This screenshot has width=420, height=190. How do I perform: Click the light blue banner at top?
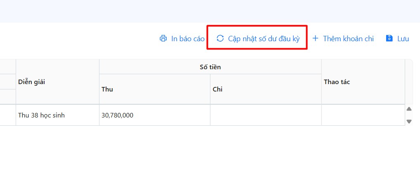[x=210, y=11]
